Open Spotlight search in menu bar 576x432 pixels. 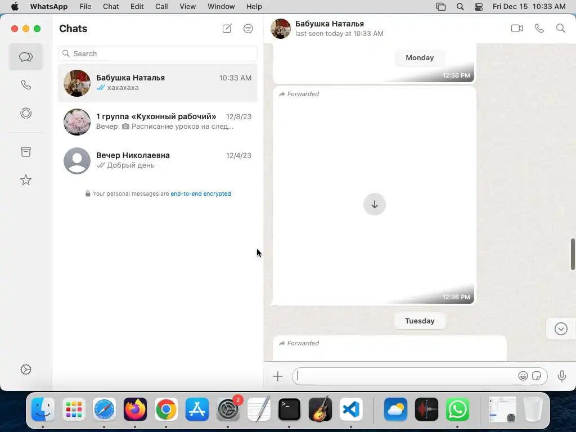tap(460, 7)
